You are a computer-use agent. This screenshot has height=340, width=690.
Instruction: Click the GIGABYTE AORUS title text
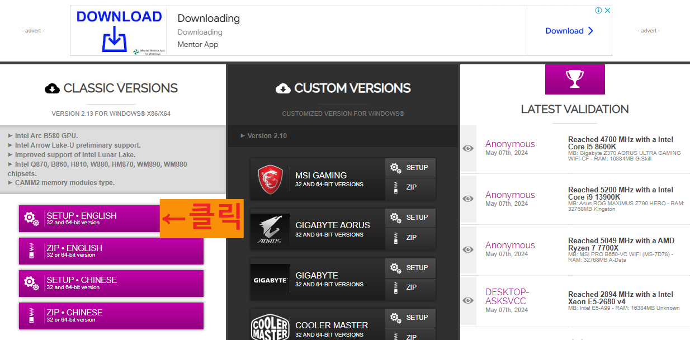333,225
